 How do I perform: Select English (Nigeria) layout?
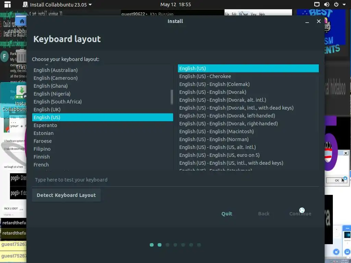click(102, 94)
